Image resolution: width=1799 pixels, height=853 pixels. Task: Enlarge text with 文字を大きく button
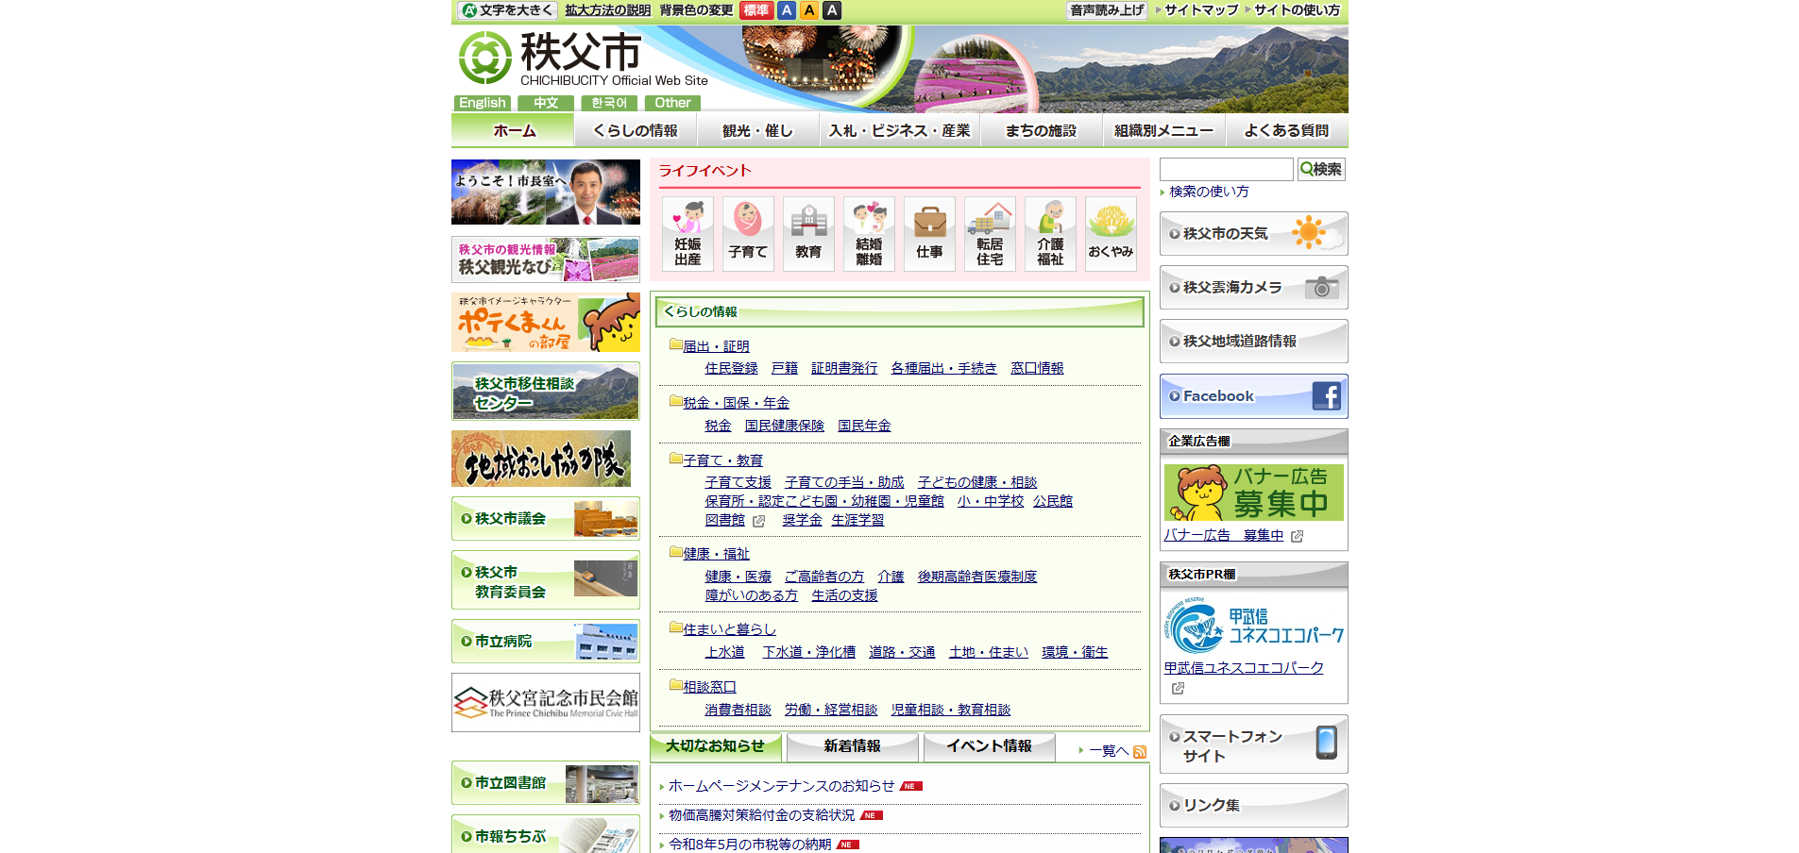click(x=507, y=10)
